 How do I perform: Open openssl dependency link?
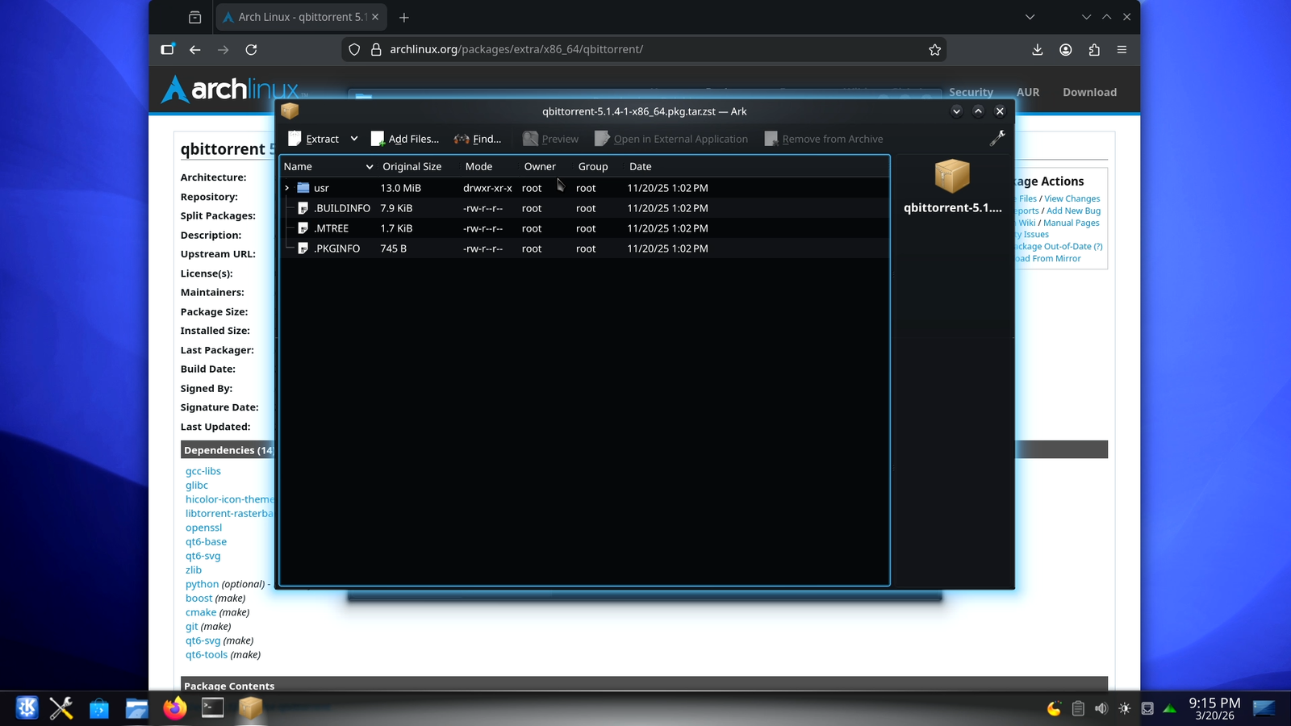pos(203,528)
